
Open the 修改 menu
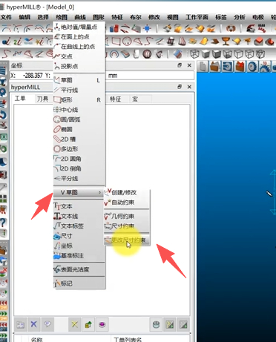coord(154,17)
